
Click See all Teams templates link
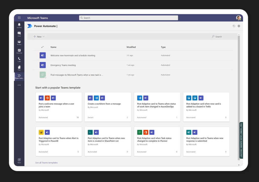click(46, 163)
